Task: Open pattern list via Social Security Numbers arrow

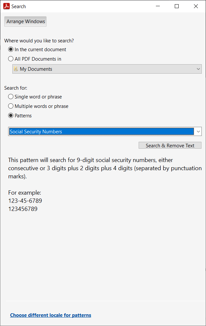Action: click(x=198, y=132)
